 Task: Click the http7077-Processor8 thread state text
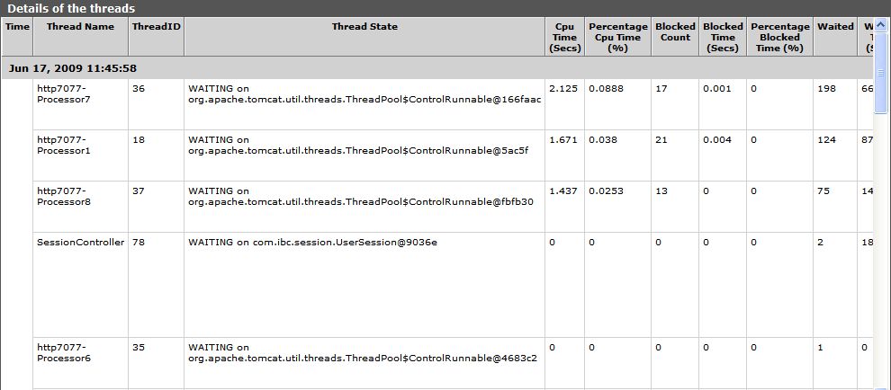[361, 197]
